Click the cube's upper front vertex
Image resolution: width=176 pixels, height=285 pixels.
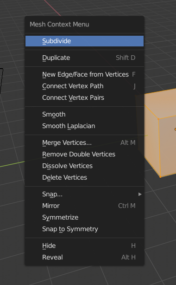[x=158, y=119]
